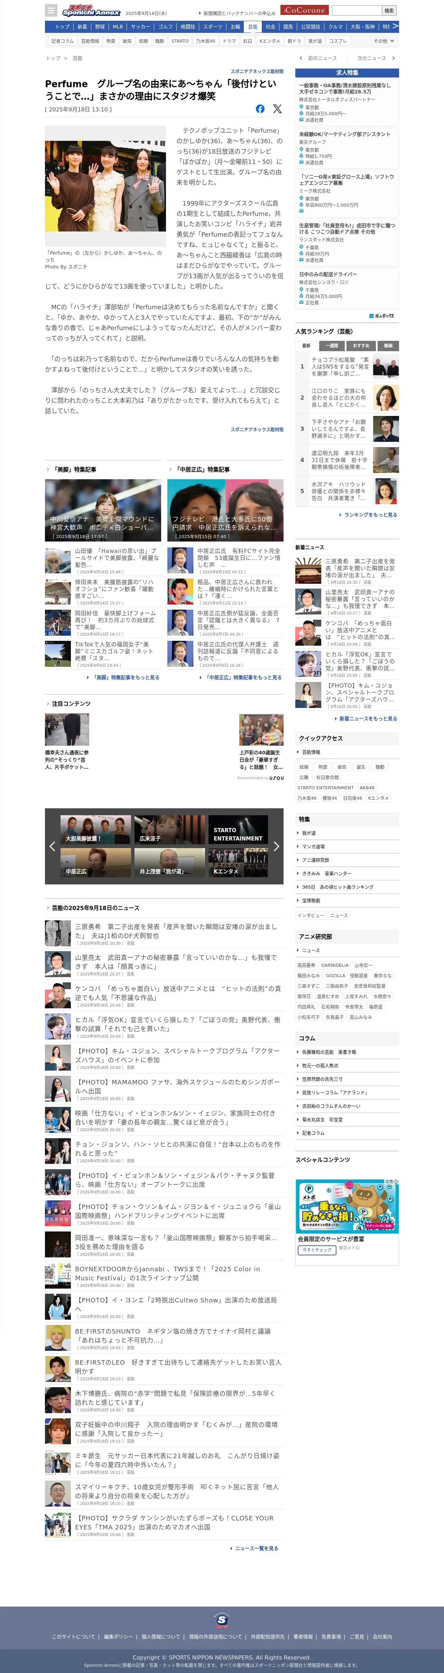Click carousel next arrow
Image resolution: width=444 pixels, height=1673 pixels.
(x=276, y=846)
